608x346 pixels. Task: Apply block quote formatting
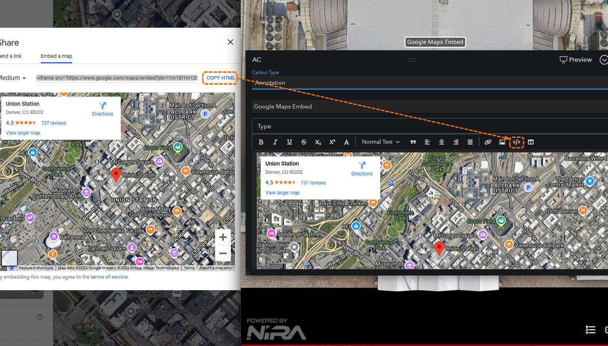pos(413,142)
